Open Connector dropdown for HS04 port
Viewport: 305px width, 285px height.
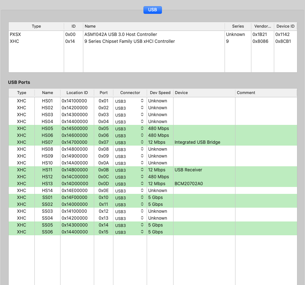[130, 122]
